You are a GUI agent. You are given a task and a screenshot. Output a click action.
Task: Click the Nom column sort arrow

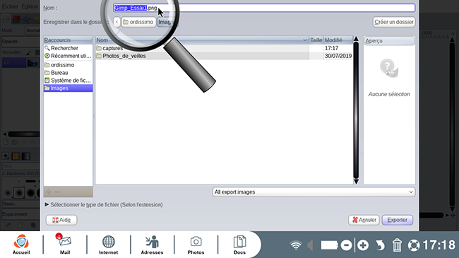[x=305, y=40]
